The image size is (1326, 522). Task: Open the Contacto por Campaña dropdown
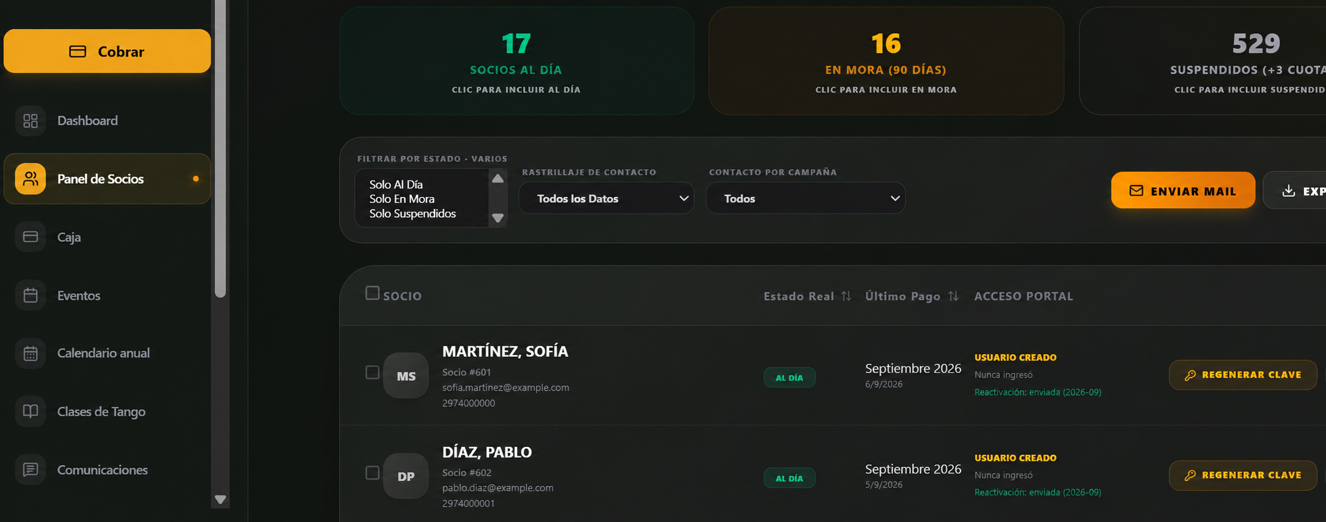805,198
